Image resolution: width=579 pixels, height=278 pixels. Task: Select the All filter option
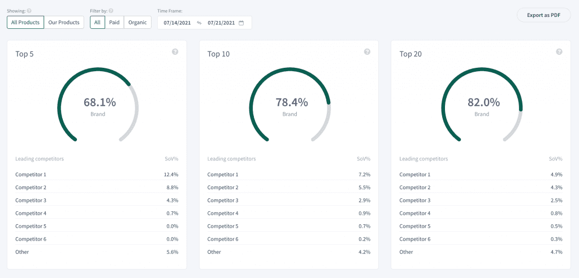[97, 23]
